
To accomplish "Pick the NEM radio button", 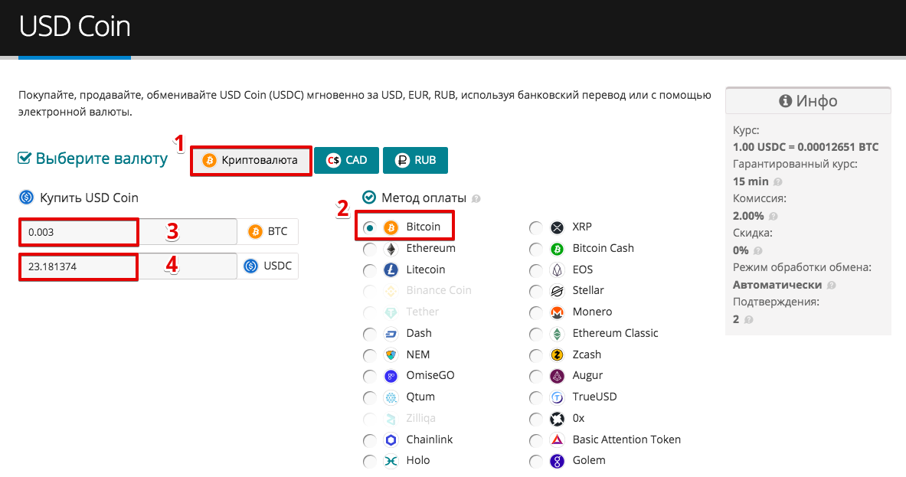I will tap(370, 356).
